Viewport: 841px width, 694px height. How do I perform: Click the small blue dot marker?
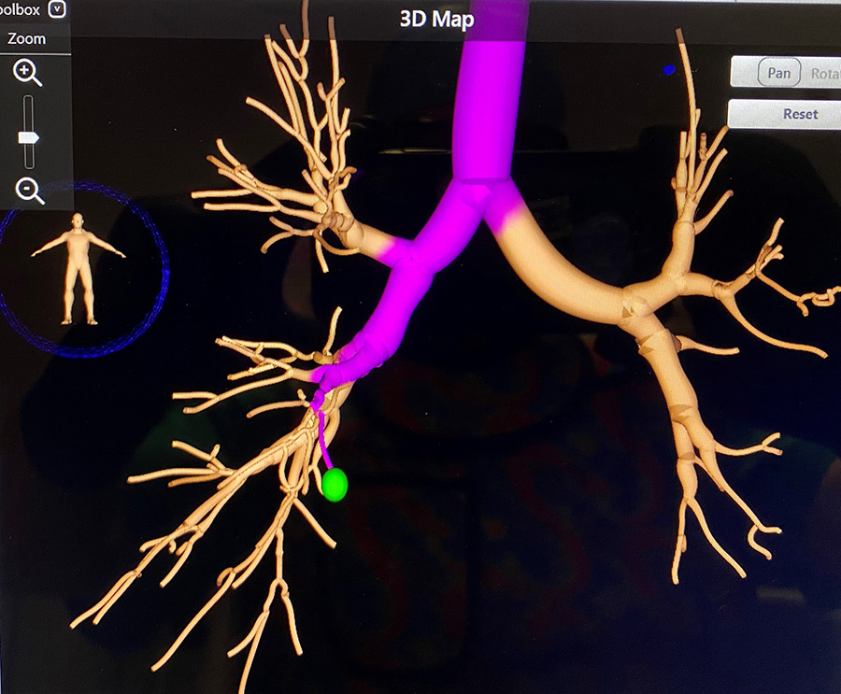668,69
